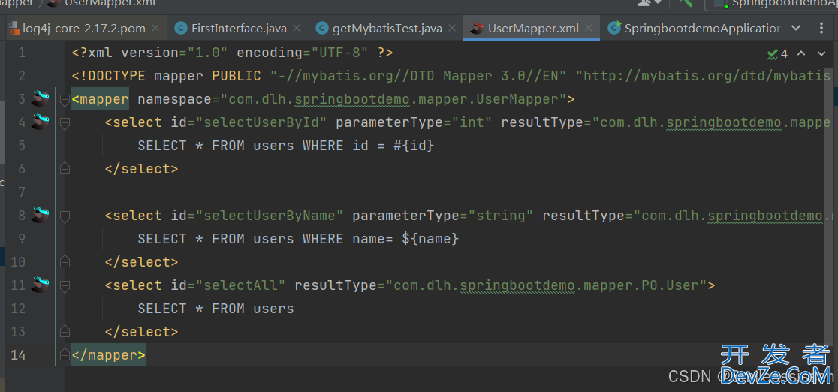This screenshot has width=838, height=392.
Task: Collapse the mapper tag fold on line 3
Action: 65,99
